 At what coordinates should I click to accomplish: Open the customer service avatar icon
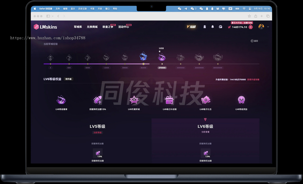pyautogui.click(x=205, y=27)
